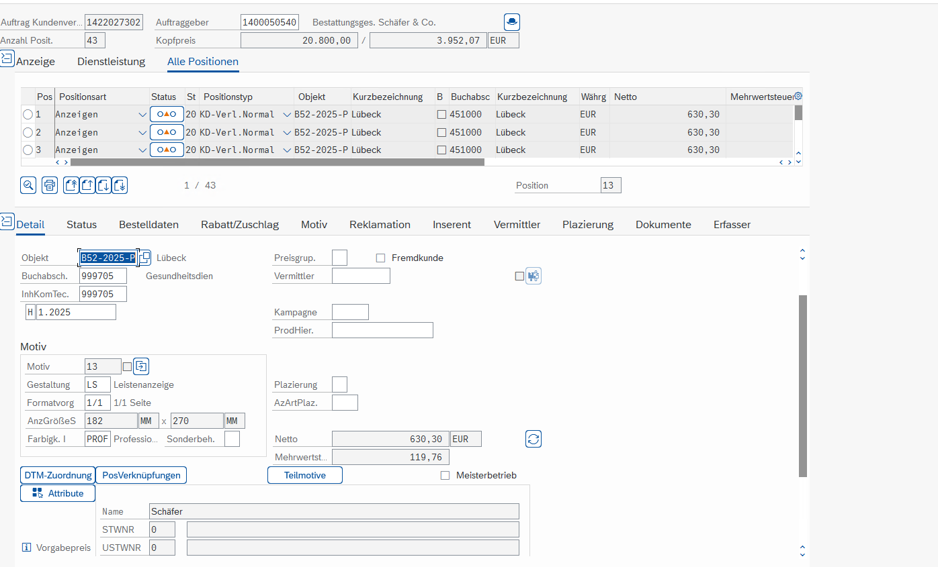Click the Kampagne input field
This screenshot has height=567, width=938.
[350, 312]
